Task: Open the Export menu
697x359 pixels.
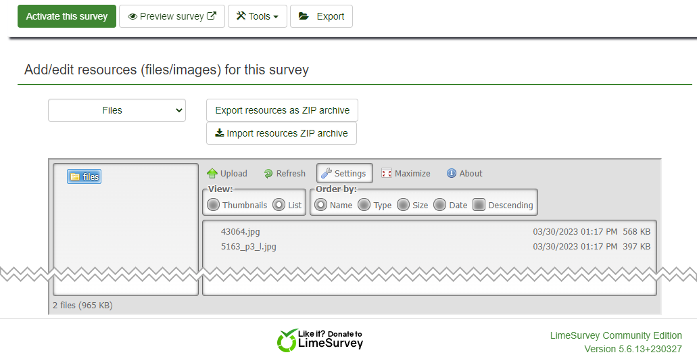Action: pyautogui.click(x=321, y=16)
